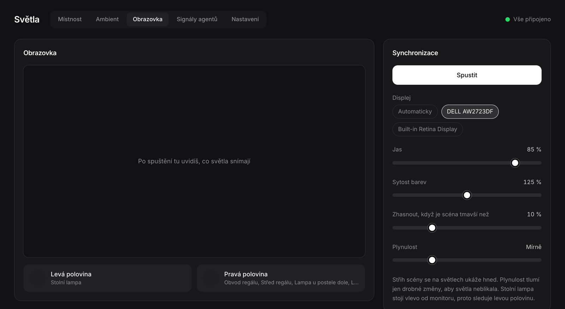This screenshot has width=565, height=309.
Task: Click the "Světla" app title
Action: [x=27, y=19]
